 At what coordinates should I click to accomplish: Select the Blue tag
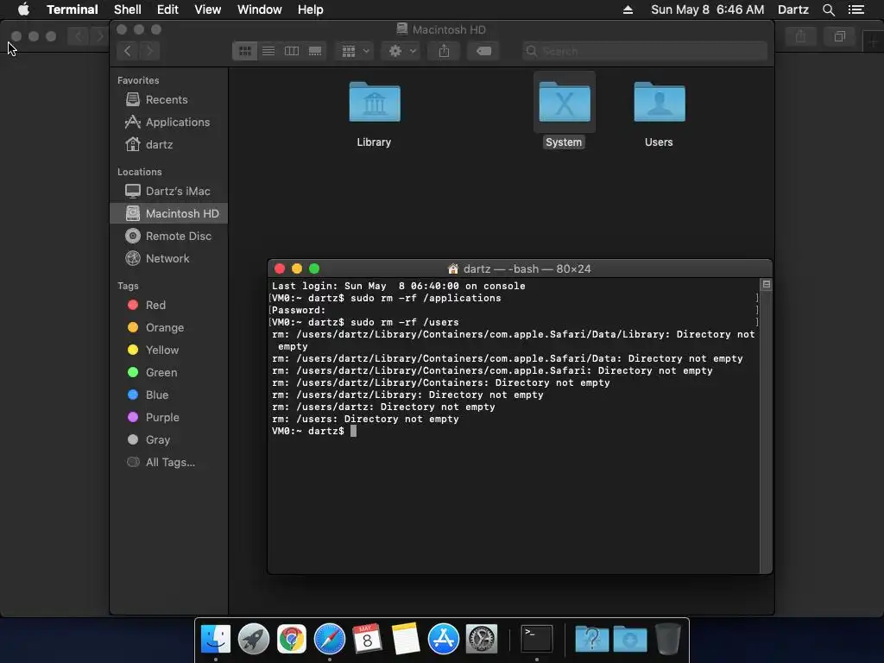pyautogui.click(x=168, y=395)
